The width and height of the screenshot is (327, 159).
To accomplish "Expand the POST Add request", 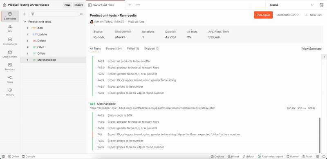I will pos(27,28).
